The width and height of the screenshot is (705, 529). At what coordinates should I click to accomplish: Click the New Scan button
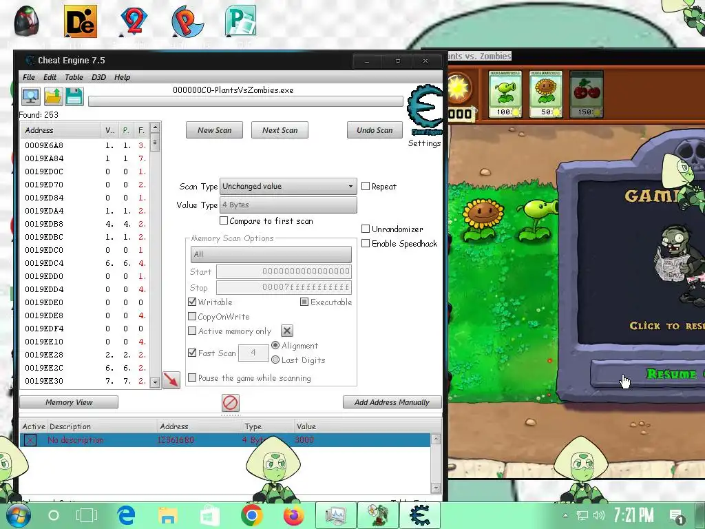pos(215,130)
